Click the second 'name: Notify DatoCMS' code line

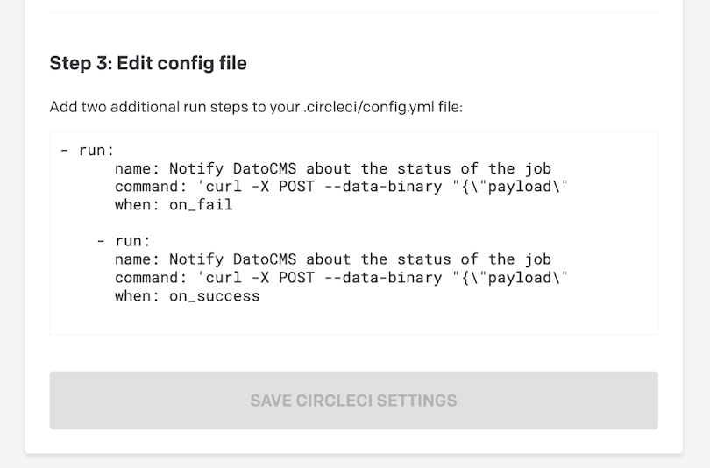click(333, 259)
